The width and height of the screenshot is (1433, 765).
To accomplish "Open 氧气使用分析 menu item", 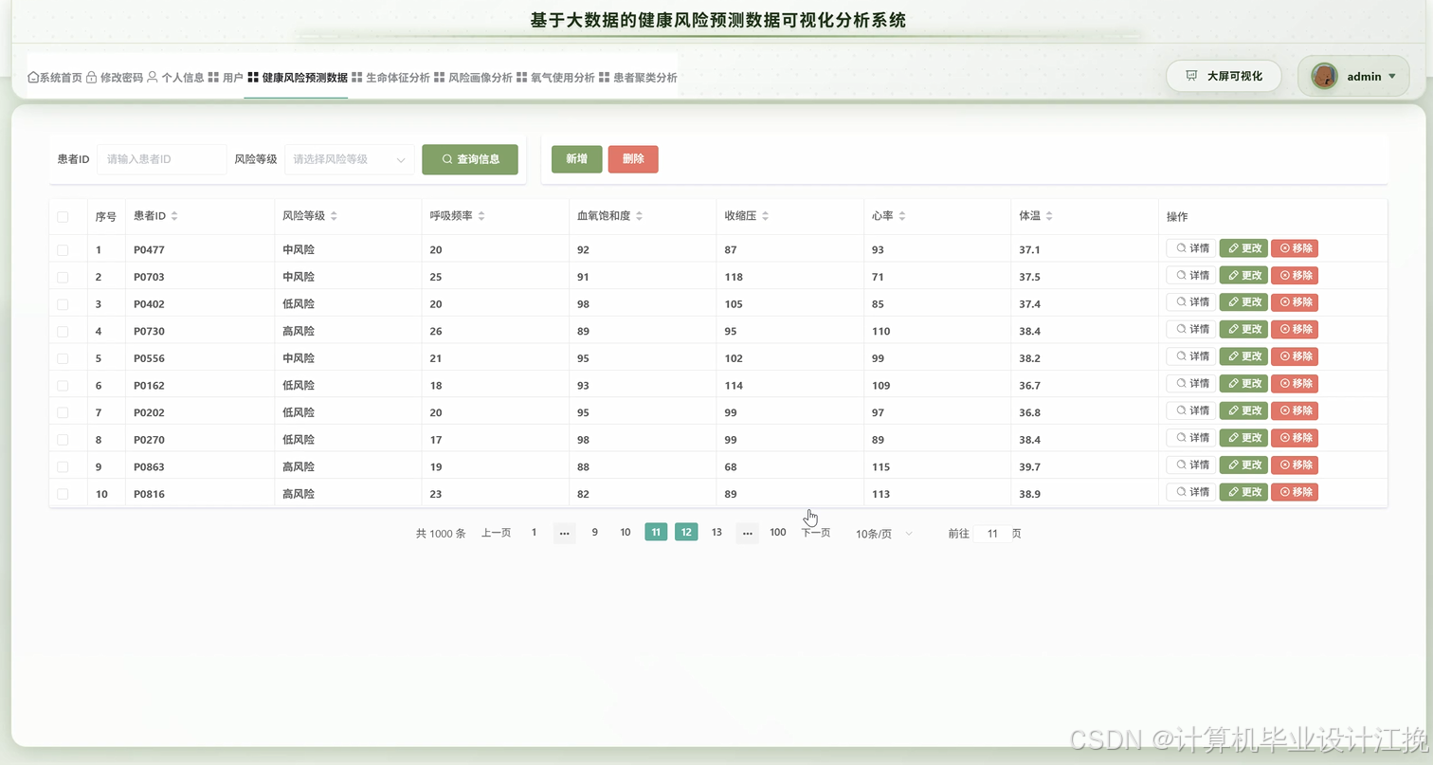I will point(555,78).
